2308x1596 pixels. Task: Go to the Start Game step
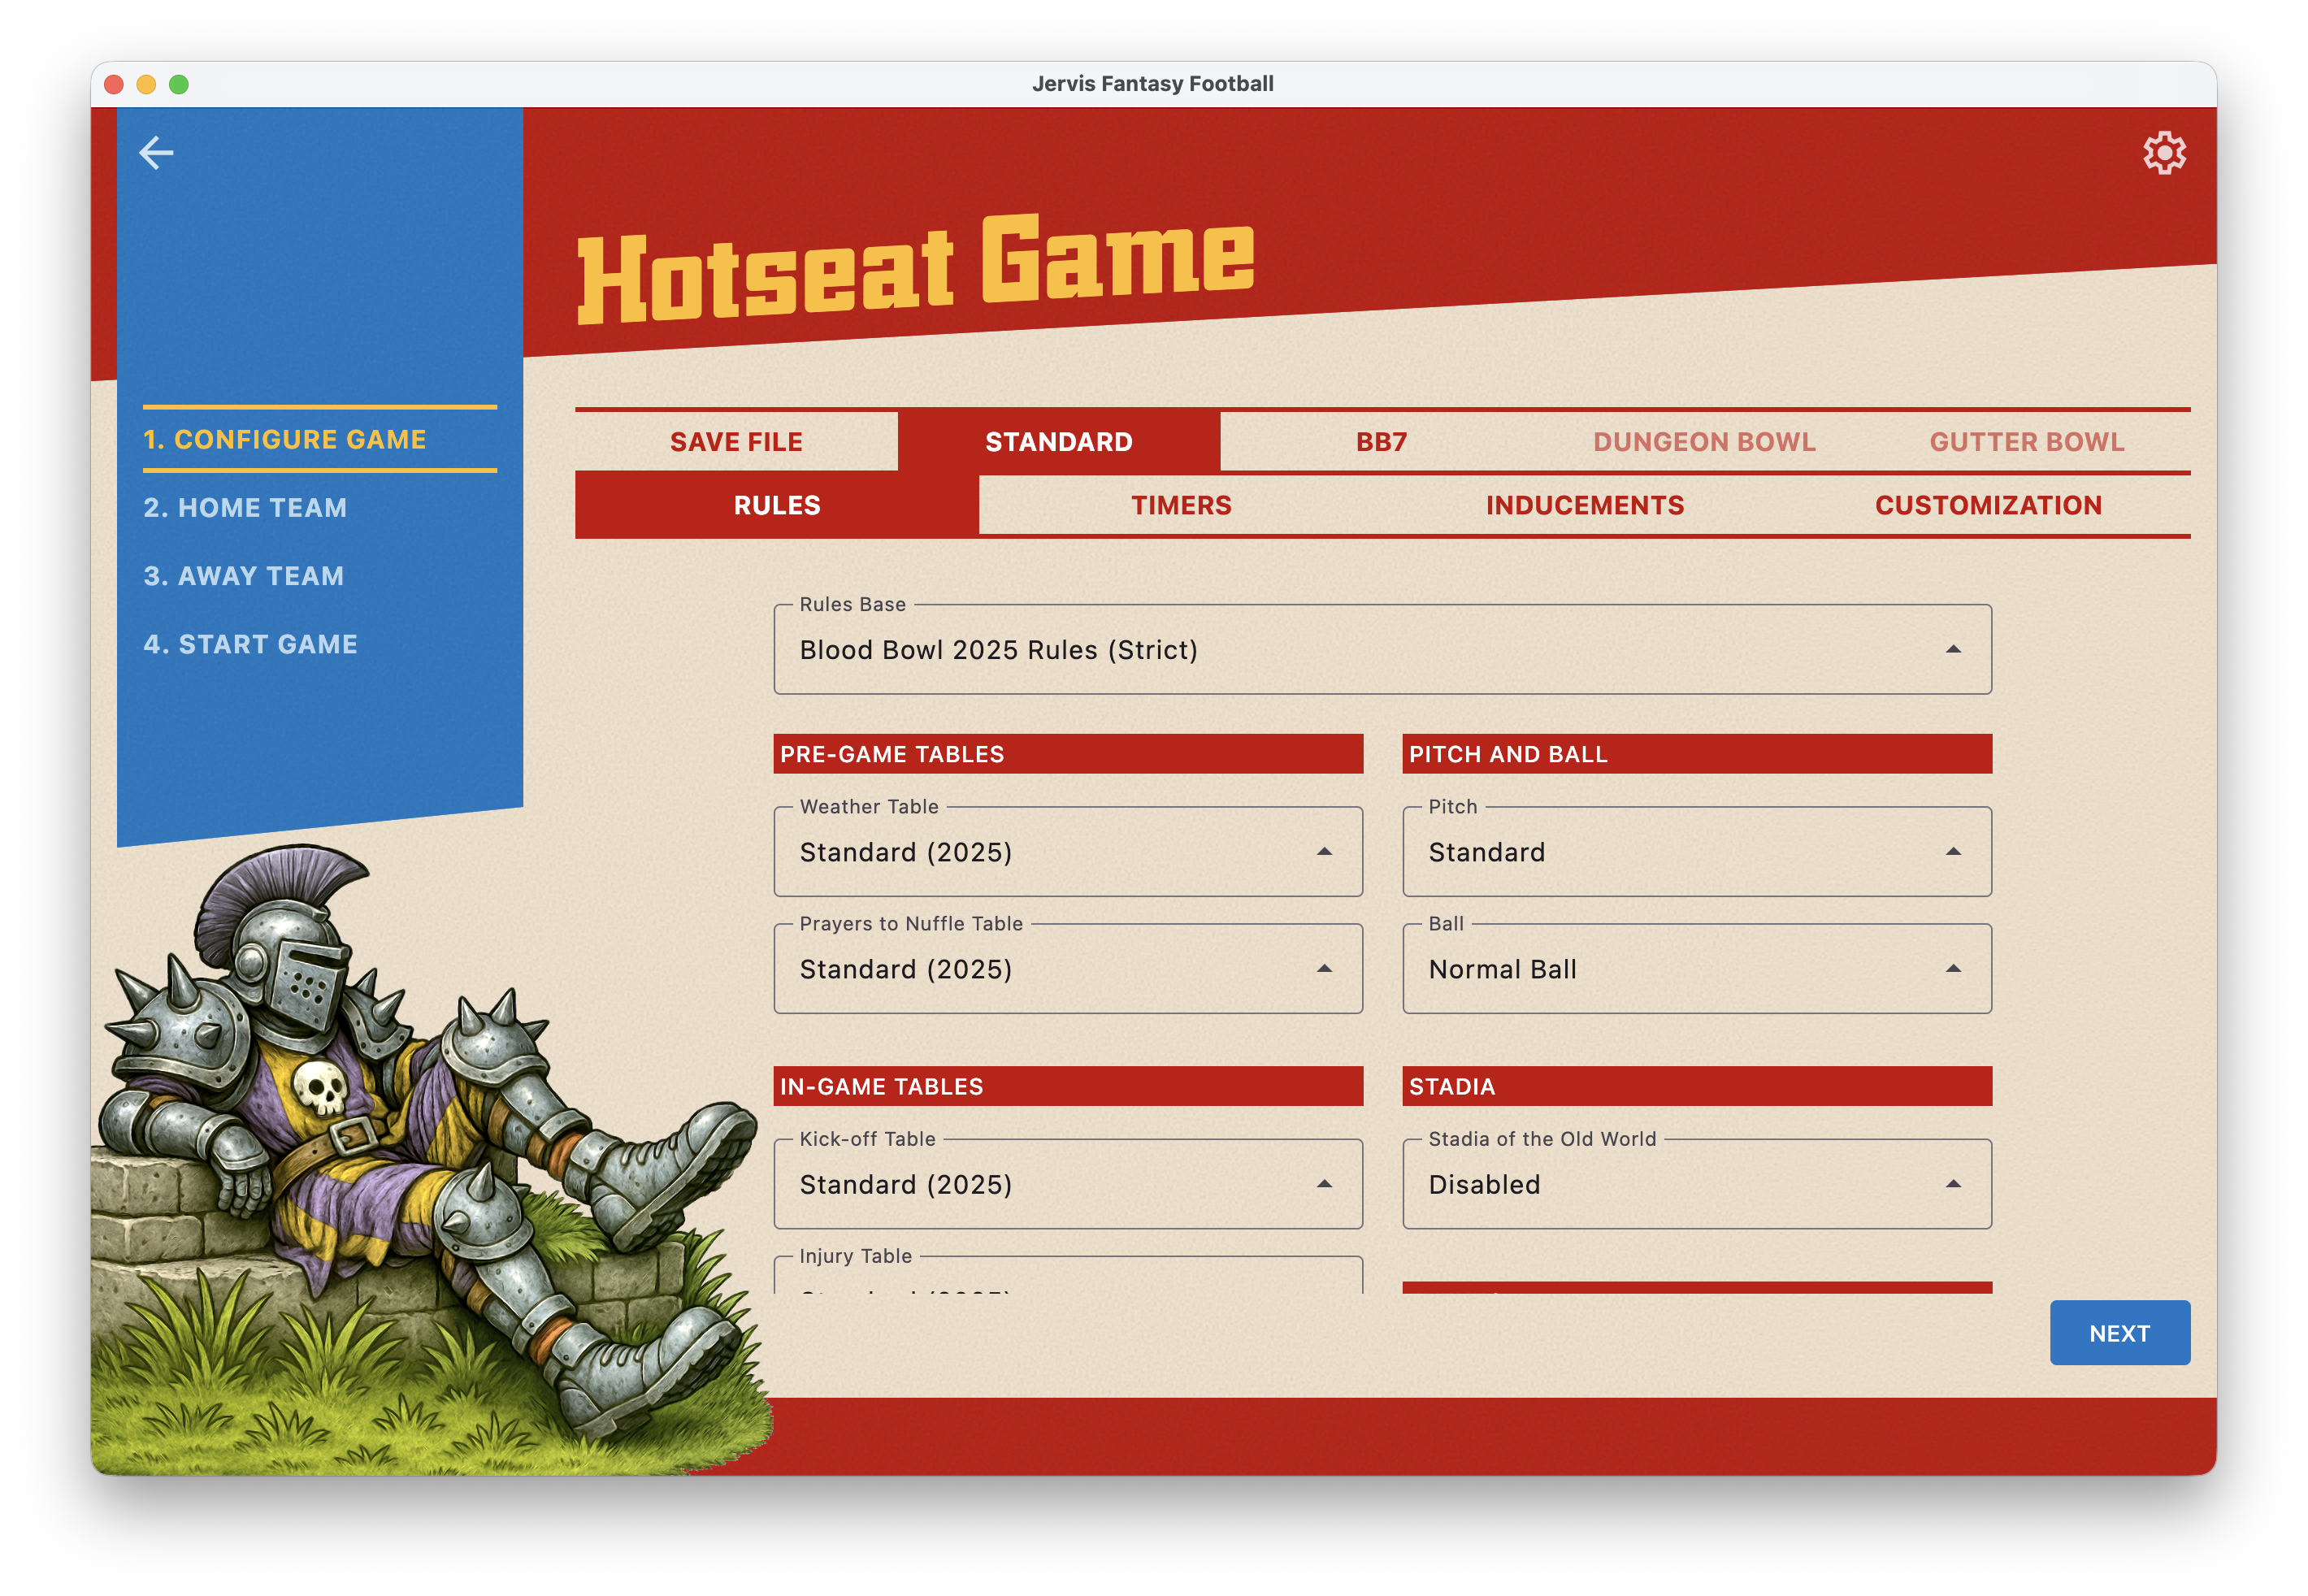(x=250, y=644)
